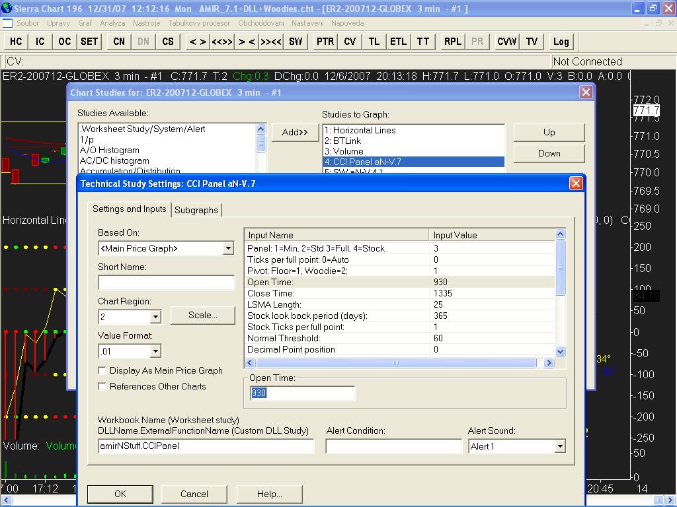Click the HC toolbar button
Screen dimensions: 677x507
coord(16,41)
